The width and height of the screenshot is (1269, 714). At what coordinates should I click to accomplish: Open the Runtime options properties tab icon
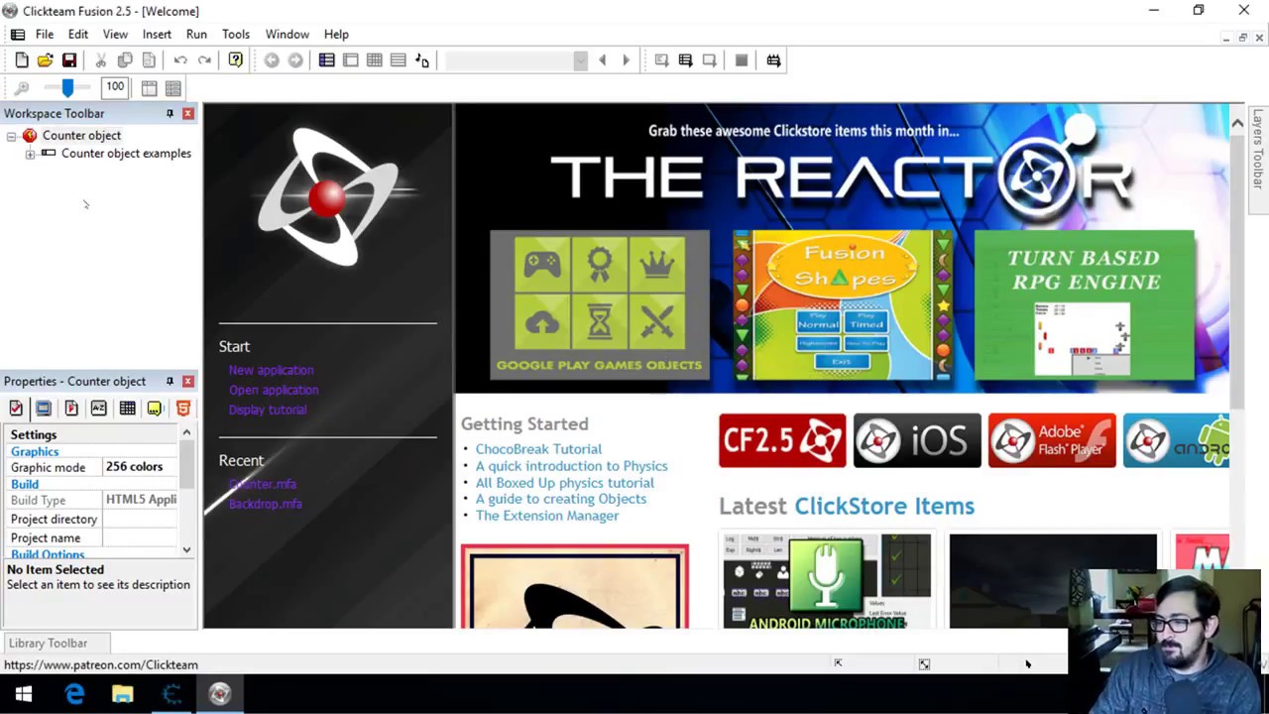[71, 409]
